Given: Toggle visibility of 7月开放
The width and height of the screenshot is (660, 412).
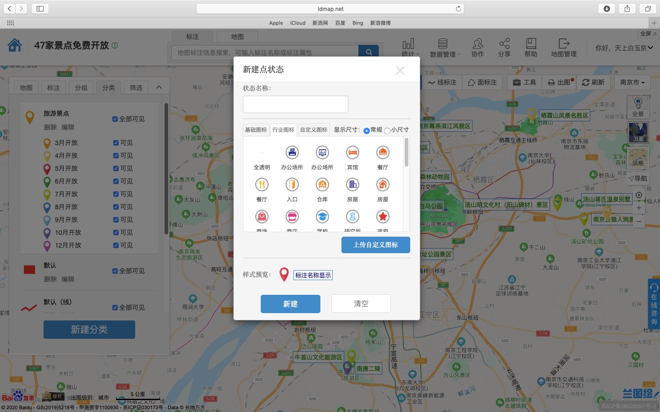Looking at the screenshot, I should click(116, 194).
